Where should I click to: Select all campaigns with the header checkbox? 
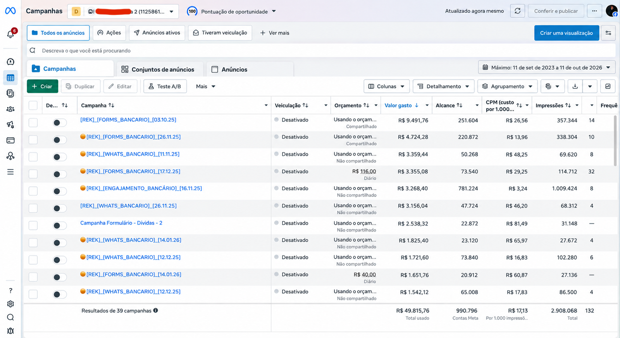[x=33, y=105]
